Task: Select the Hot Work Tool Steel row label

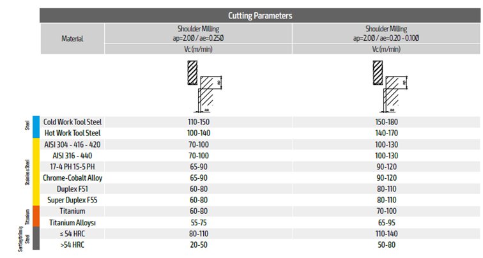Action: click(x=73, y=133)
